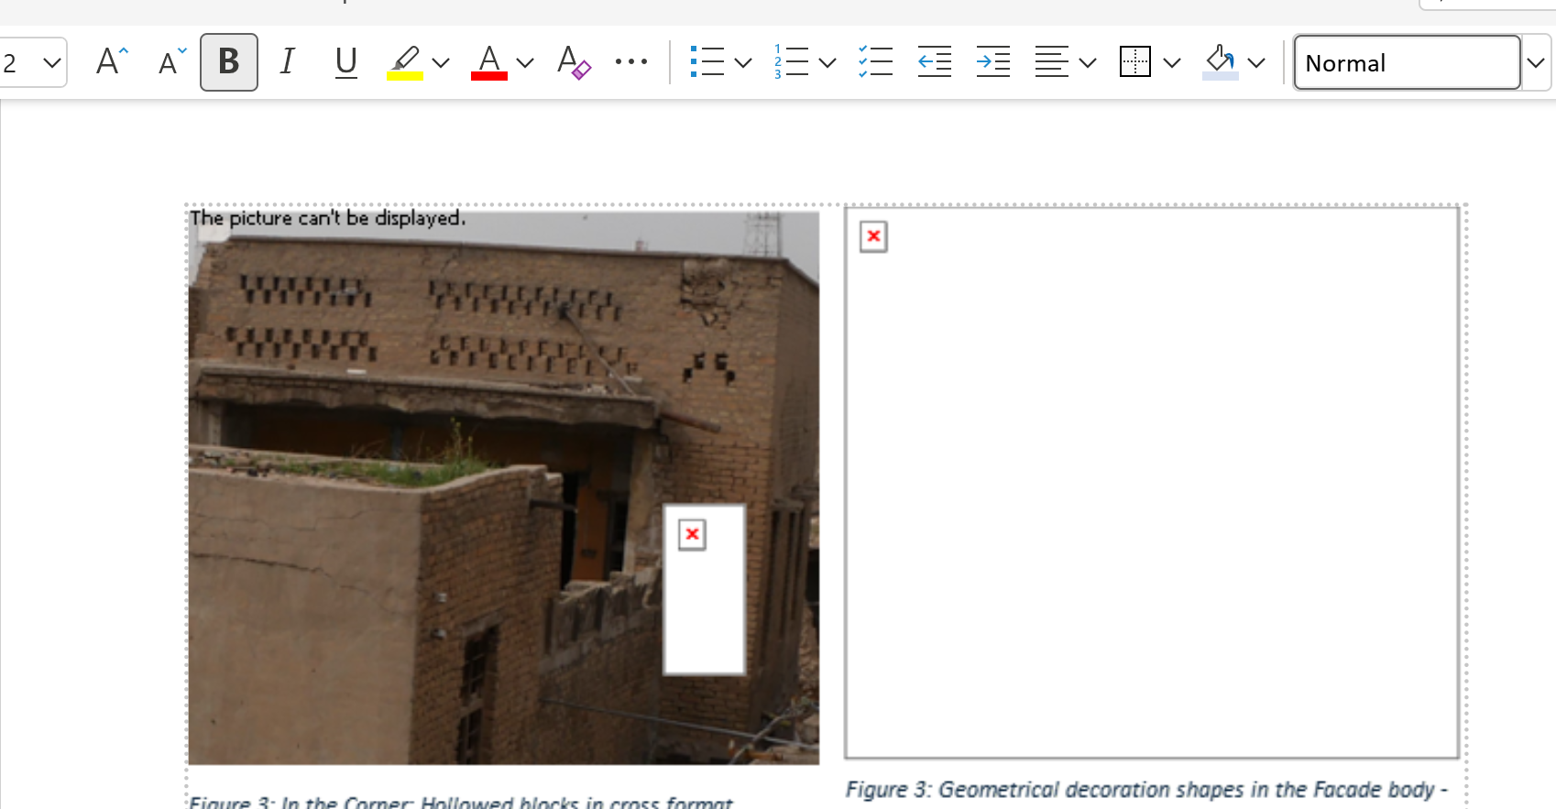Apply bulleted list
This screenshot has width=1556, height=809.
pos(707,62)
